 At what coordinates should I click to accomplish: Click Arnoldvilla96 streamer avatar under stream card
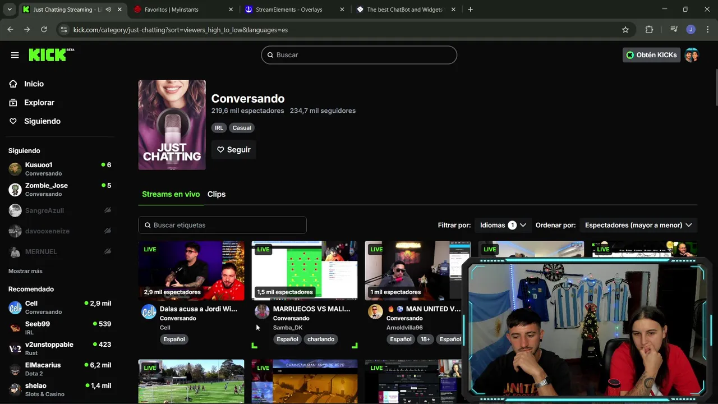click(x=375, y=312)
